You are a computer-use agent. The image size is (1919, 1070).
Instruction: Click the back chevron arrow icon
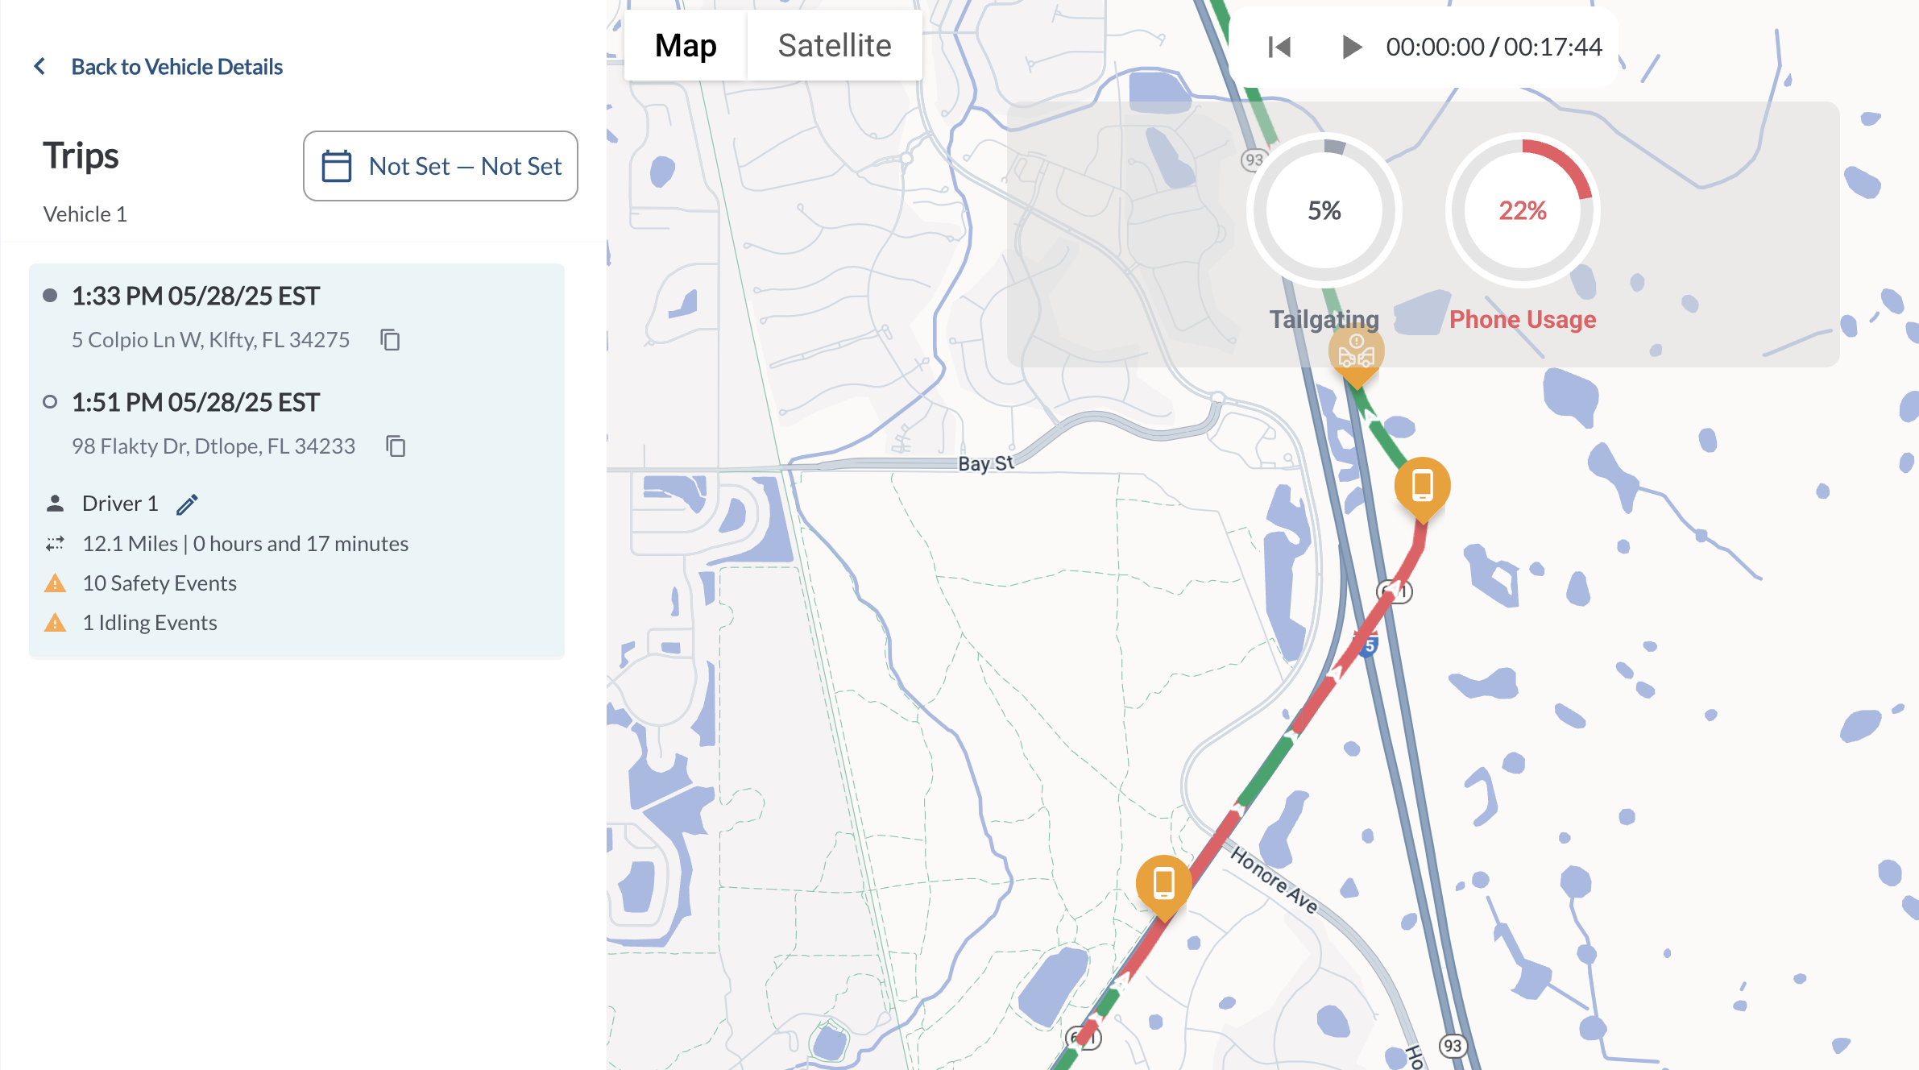coord(39,66)
